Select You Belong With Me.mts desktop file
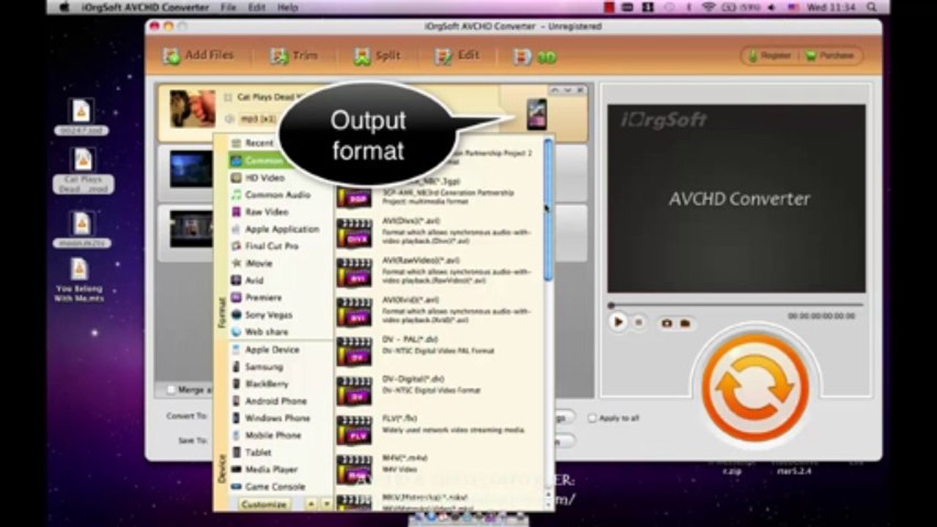 point(80,280)
